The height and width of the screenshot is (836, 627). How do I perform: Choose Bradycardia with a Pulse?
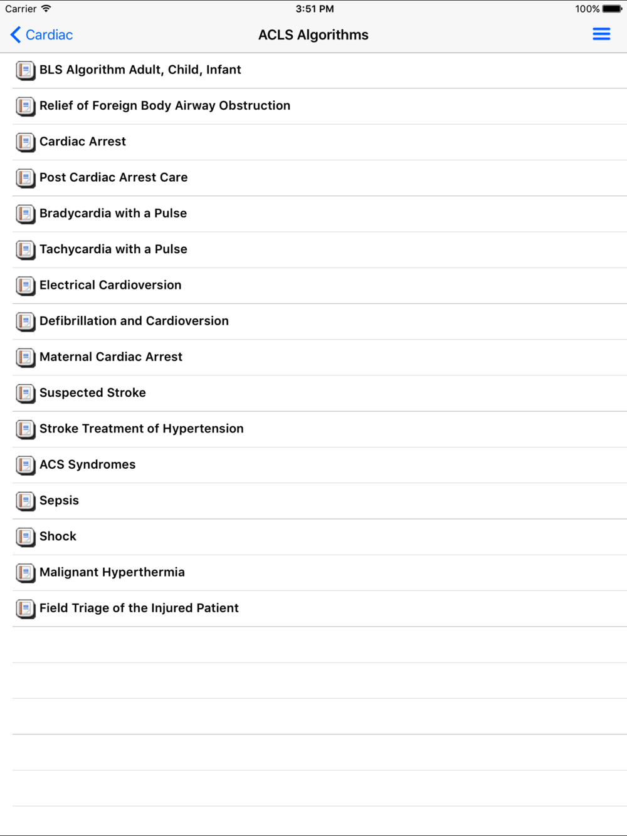(320, 214)
